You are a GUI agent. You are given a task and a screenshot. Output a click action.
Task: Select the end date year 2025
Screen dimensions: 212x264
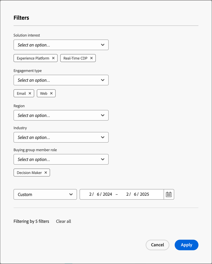(x=144, y=194)
